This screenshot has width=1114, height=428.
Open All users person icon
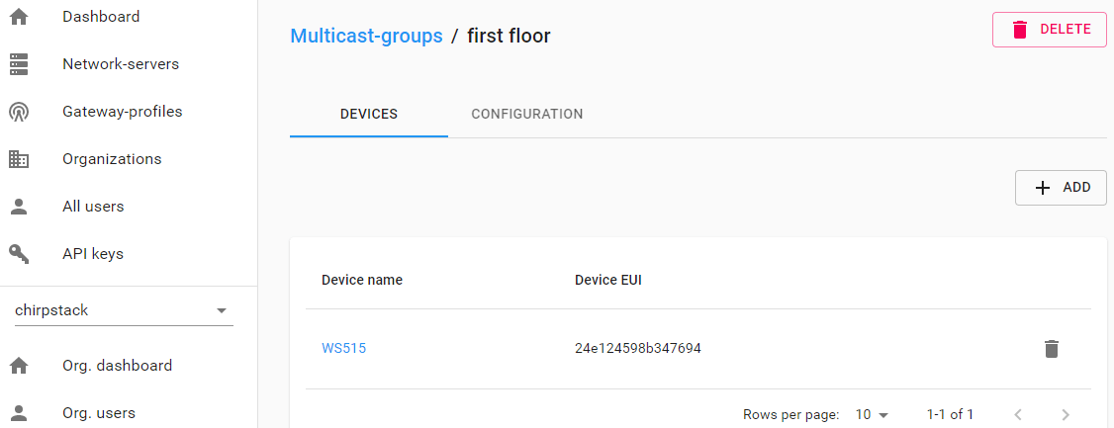pos(19,207)
